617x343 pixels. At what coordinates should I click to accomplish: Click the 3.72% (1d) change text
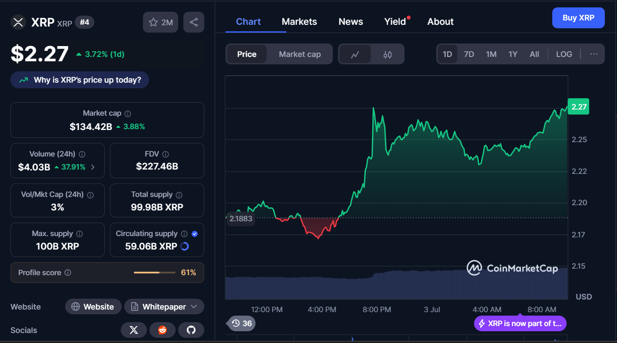105,54
